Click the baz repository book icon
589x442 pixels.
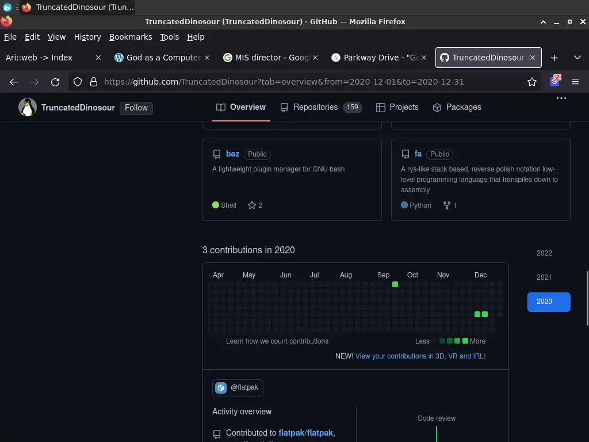coord(217,154)
